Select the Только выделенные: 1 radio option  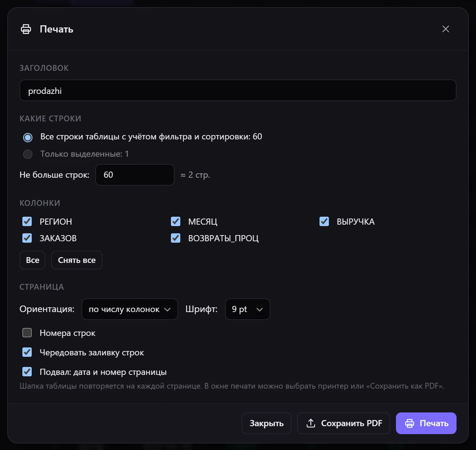[x=28, y=154]
